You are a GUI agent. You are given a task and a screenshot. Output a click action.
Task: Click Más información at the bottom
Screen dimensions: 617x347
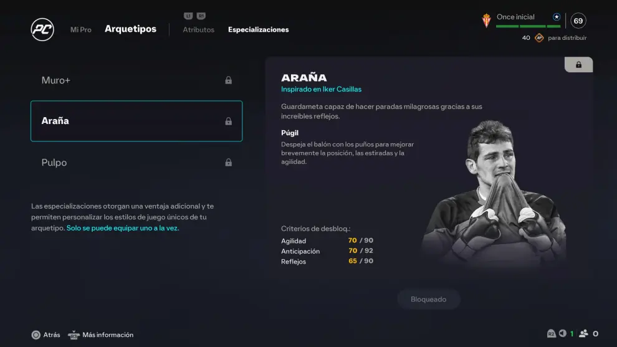[x=108, y=335]
